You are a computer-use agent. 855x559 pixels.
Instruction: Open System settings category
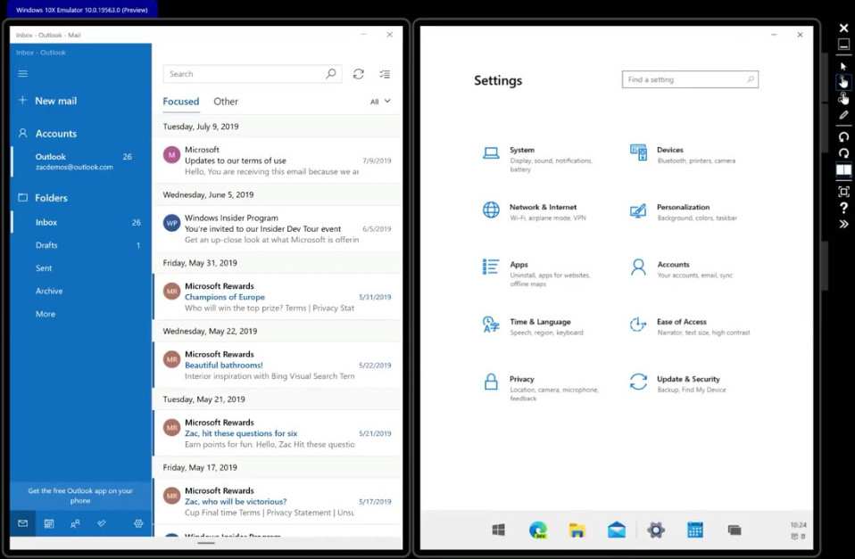540,159
